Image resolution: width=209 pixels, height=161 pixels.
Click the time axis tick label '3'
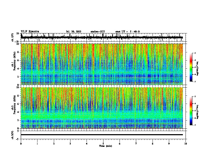70,144
